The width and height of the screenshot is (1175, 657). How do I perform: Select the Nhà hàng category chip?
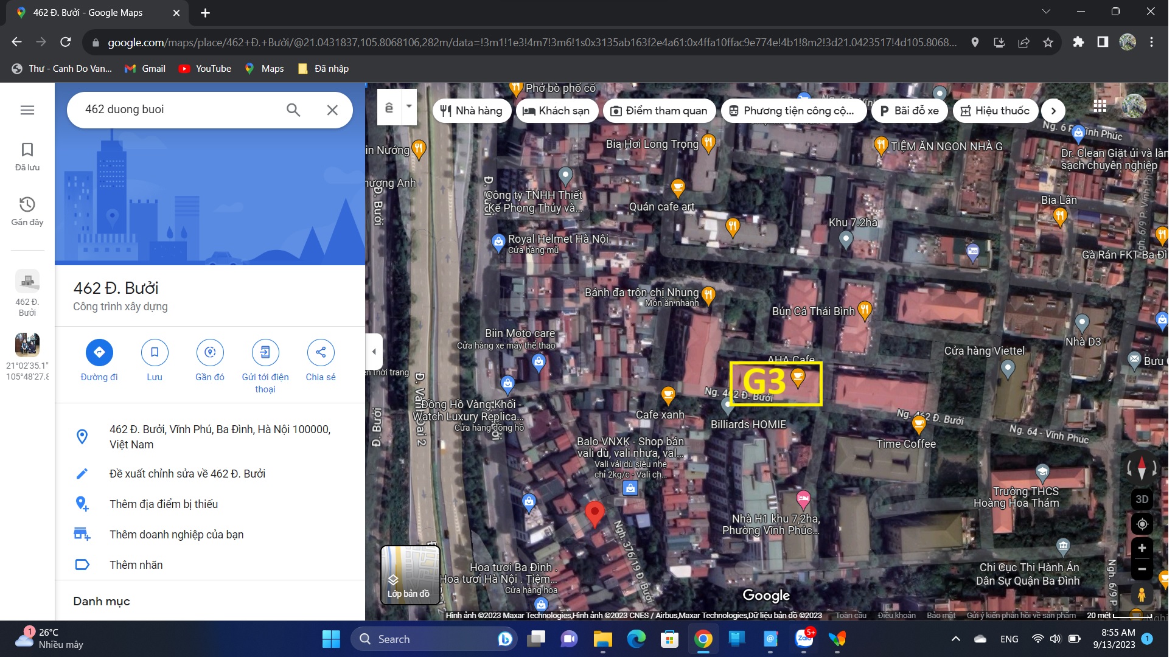tap(472, 111)
